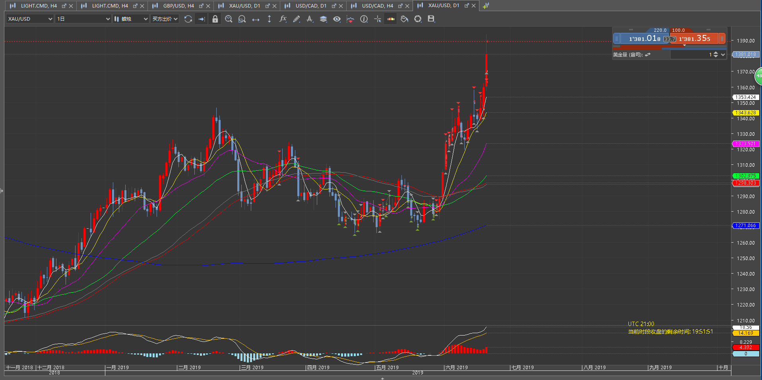Switch to the GBP/USD, H4 tab
Viewport: 762px width, 380px height.
[x=178, y=6]
